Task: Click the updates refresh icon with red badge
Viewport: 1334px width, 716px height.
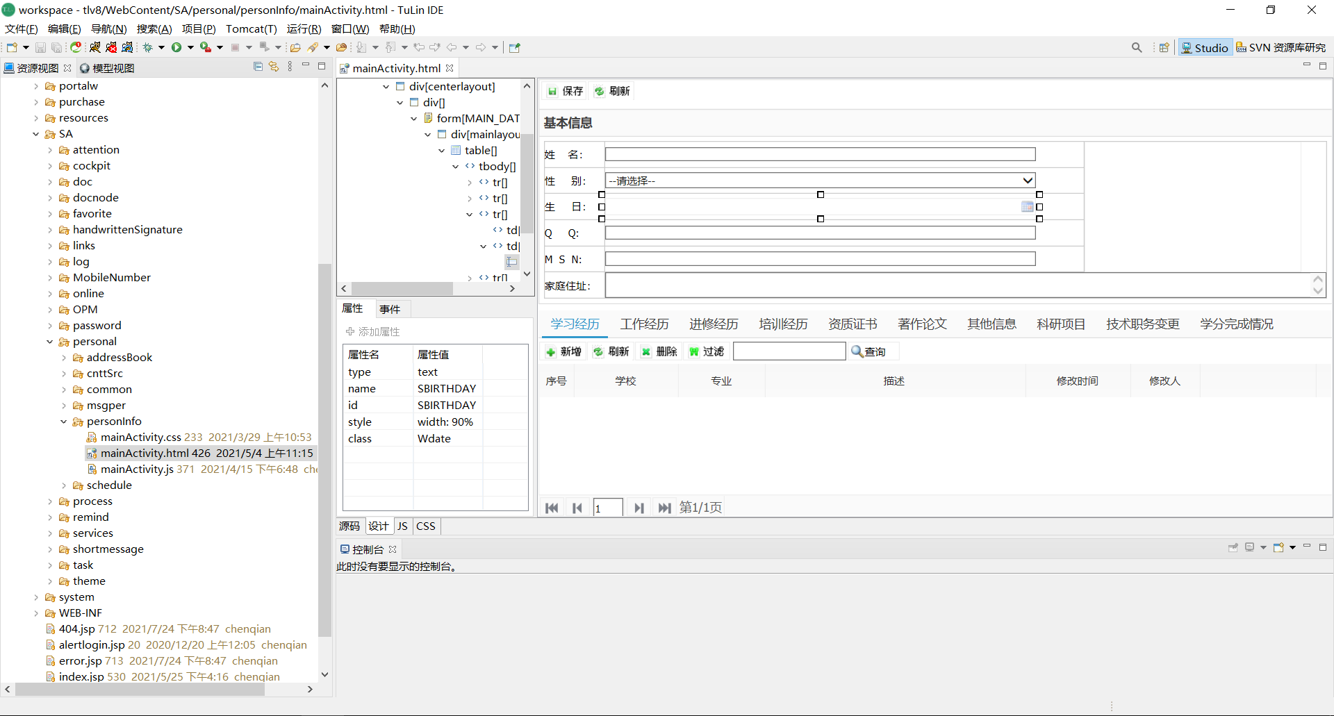Action: pyautogui.click(x=76, y=47)
